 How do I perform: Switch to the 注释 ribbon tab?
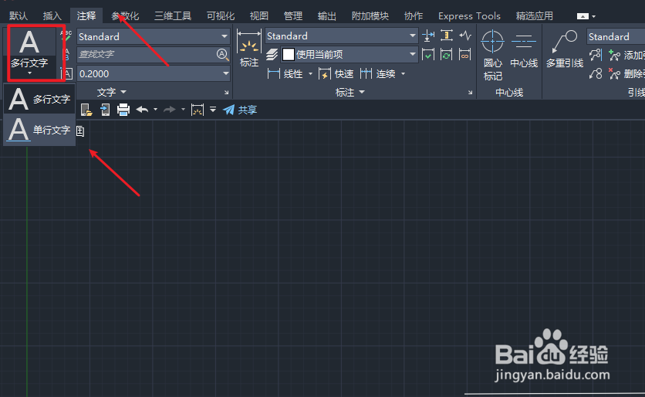click(86, 16)
